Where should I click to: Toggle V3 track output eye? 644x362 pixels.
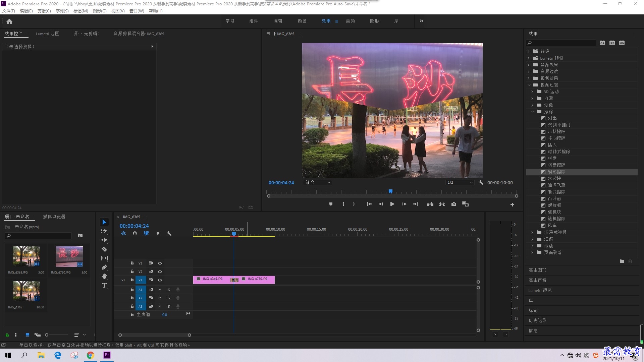point(160,263)
